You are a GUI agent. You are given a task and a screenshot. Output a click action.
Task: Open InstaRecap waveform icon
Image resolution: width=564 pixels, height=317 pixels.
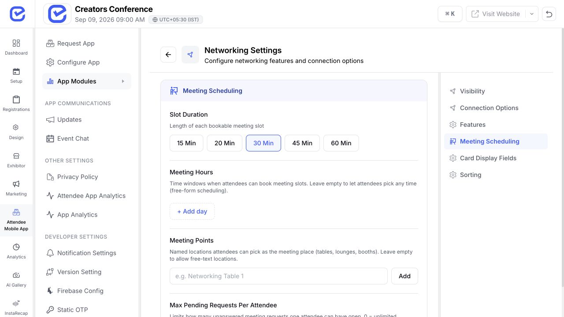point(16,303)
